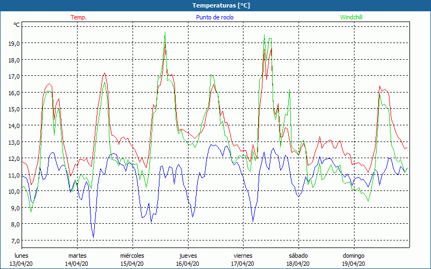Click the '10,0' y-axis value
This screenshot has height=269, width=431.
click(x=13, y=192)
